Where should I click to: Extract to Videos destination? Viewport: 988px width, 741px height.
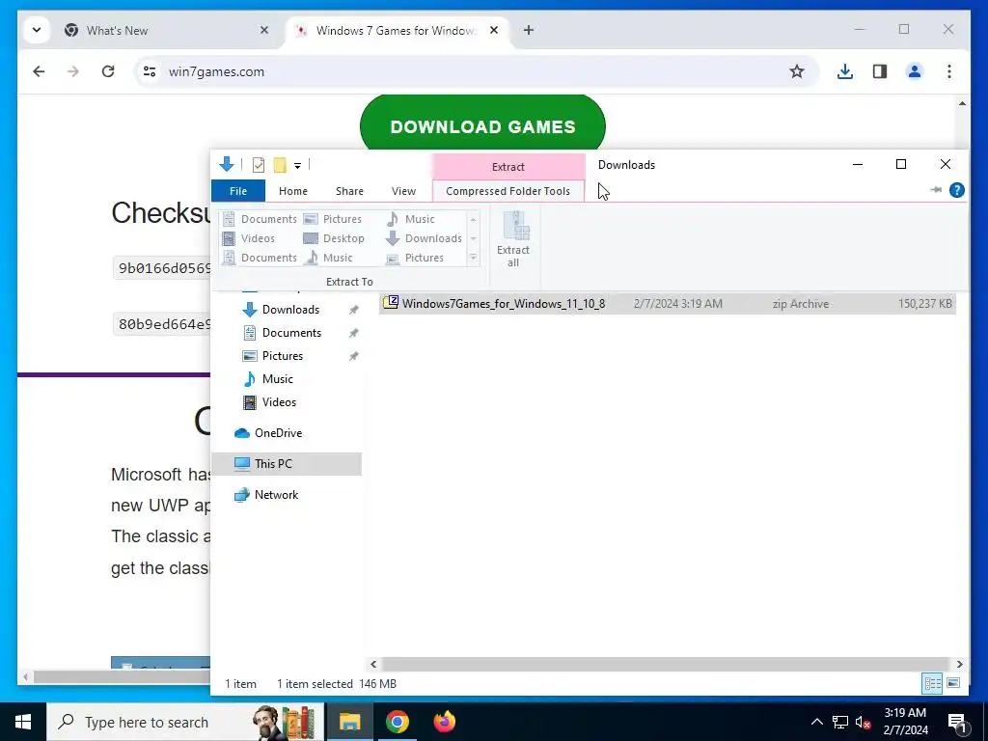tap(248, 238)
